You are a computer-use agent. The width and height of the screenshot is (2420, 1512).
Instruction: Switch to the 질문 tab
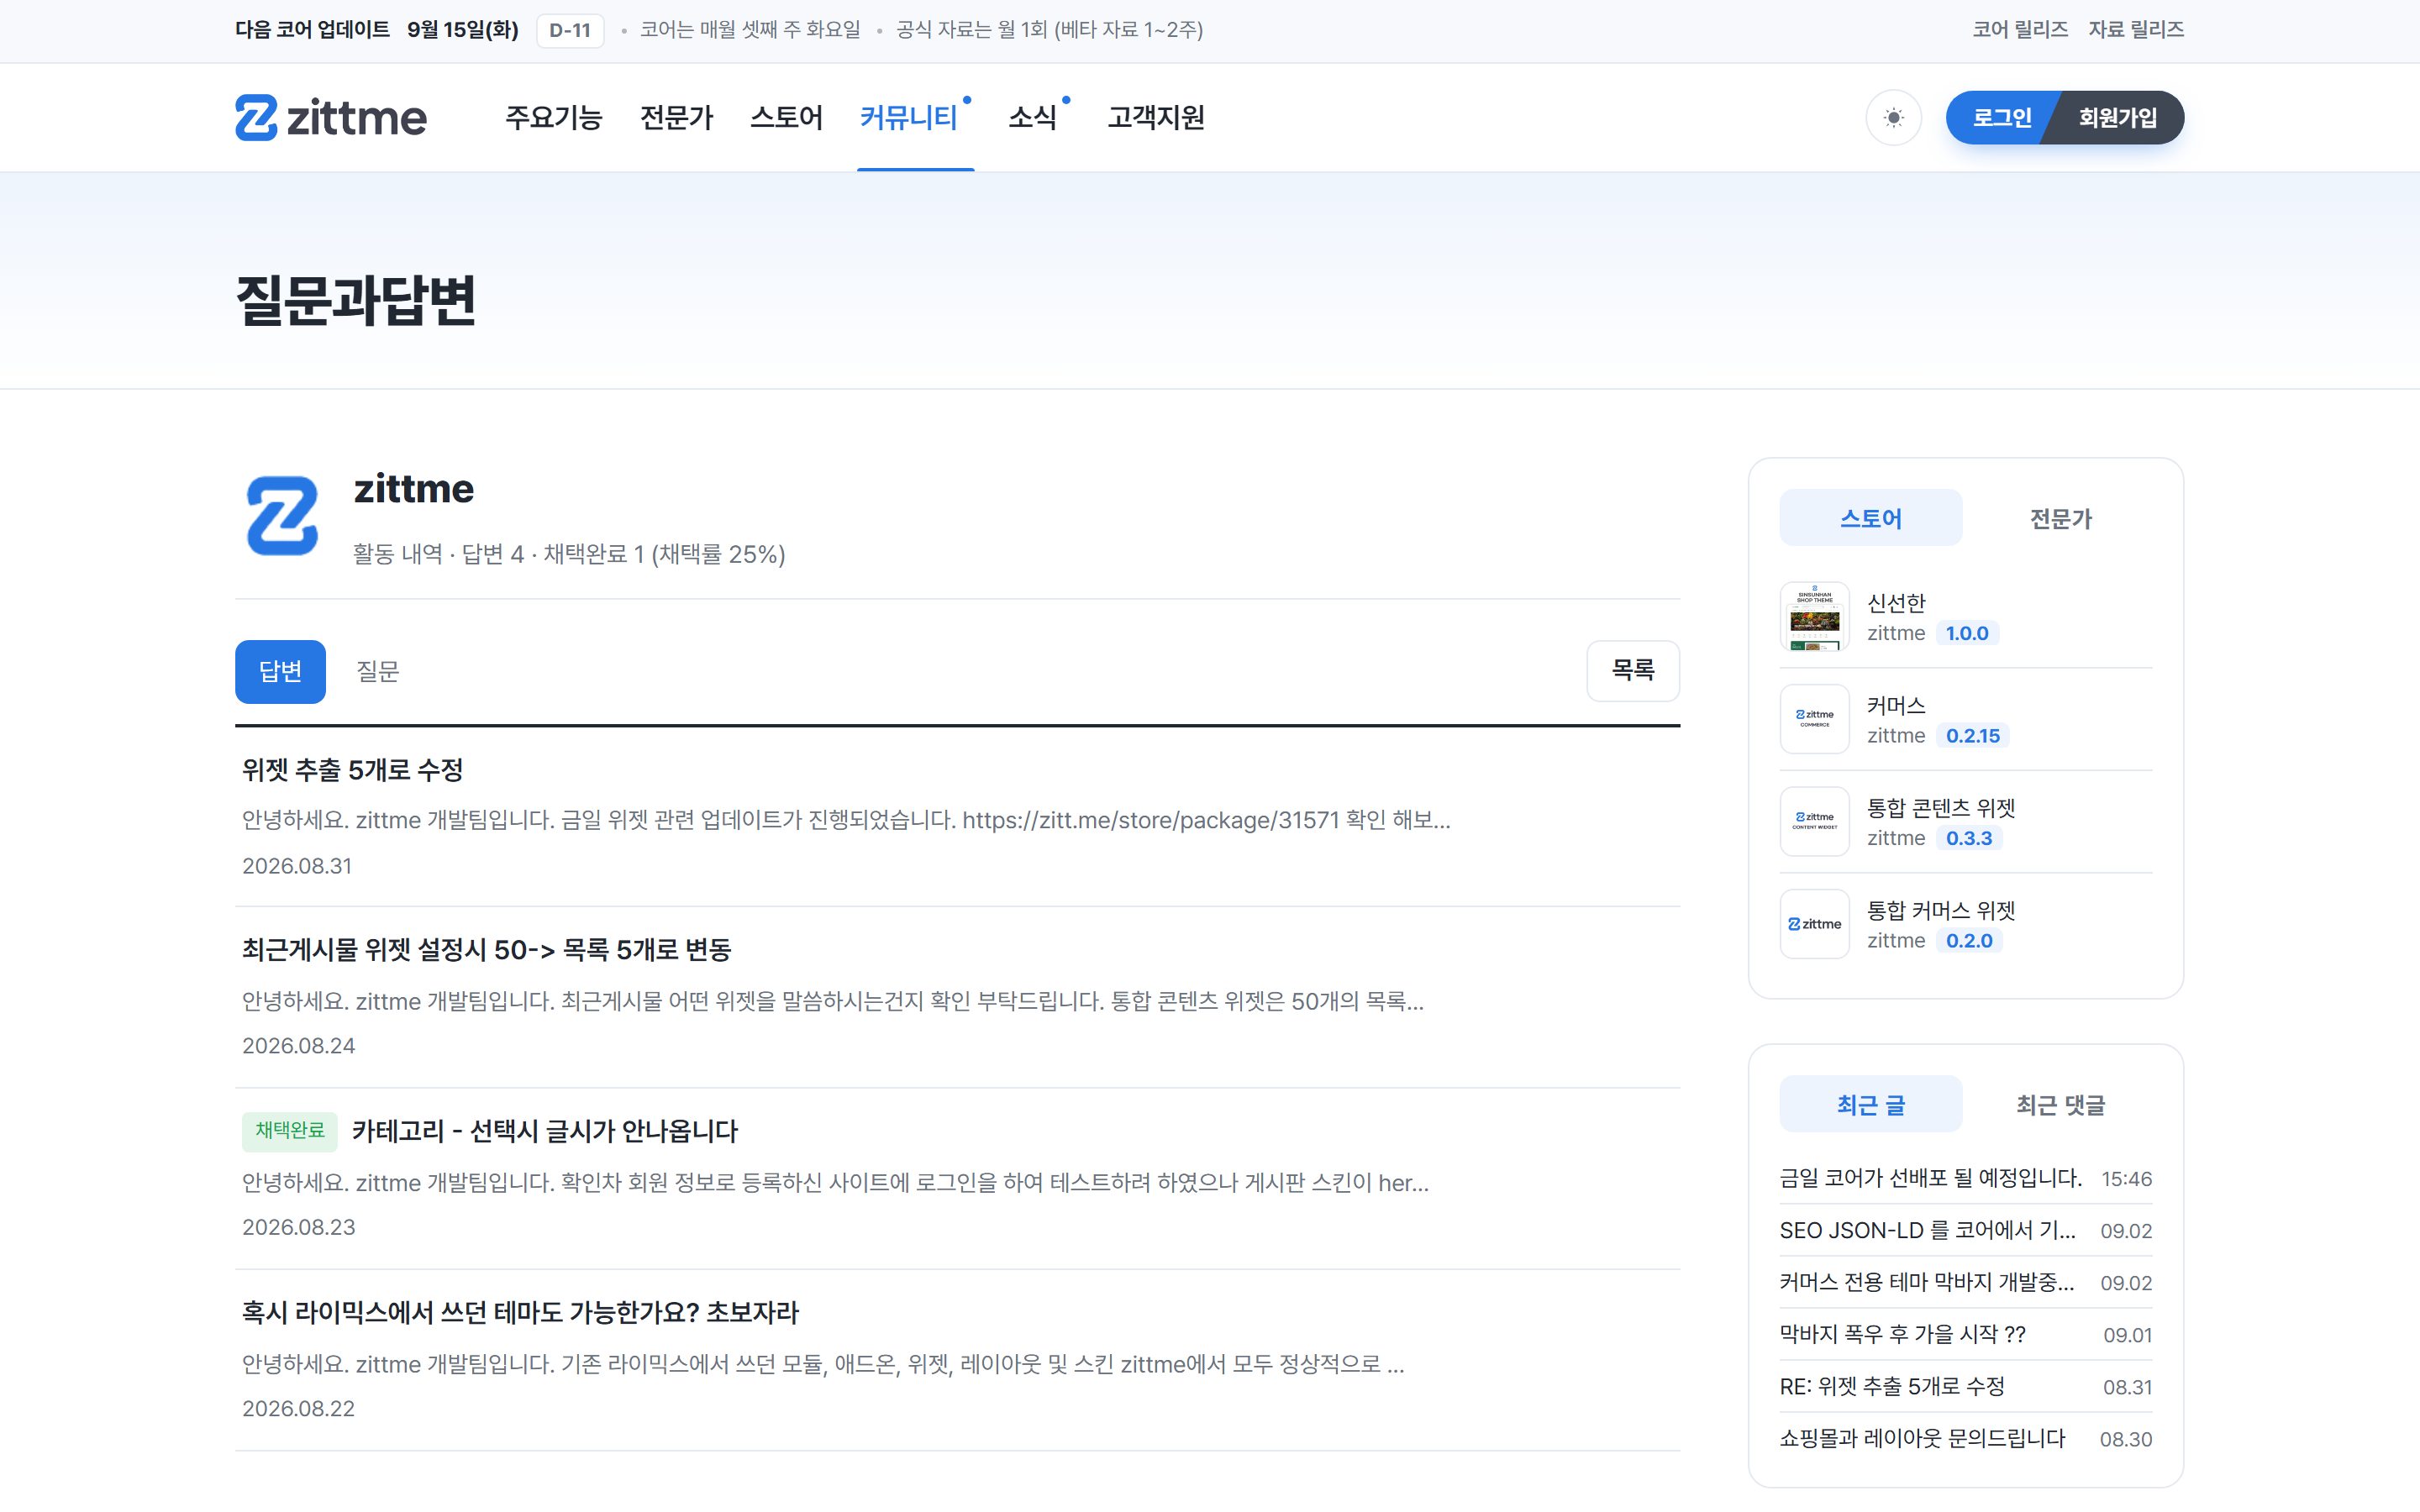click(378, 671)
